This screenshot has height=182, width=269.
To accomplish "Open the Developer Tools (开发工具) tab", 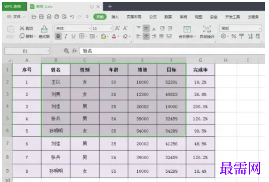I will [x=233, y=17].
